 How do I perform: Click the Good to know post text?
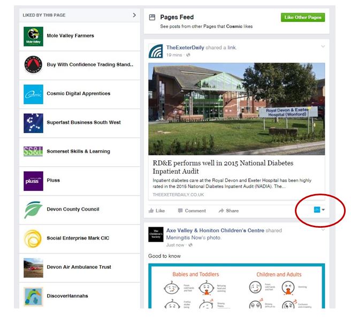coord(164,256)
